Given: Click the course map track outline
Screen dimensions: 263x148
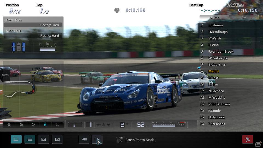Looking at the screenshot, I should (19, 89).
